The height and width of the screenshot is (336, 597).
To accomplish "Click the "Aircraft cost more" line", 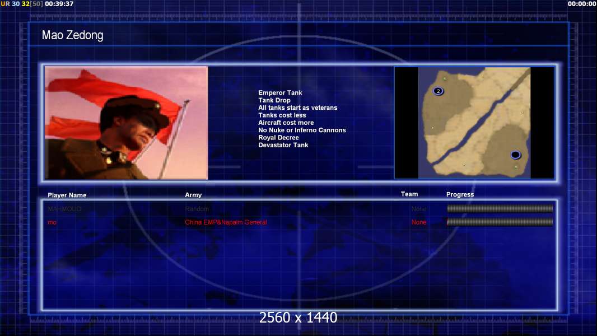I will coord(286,123).
